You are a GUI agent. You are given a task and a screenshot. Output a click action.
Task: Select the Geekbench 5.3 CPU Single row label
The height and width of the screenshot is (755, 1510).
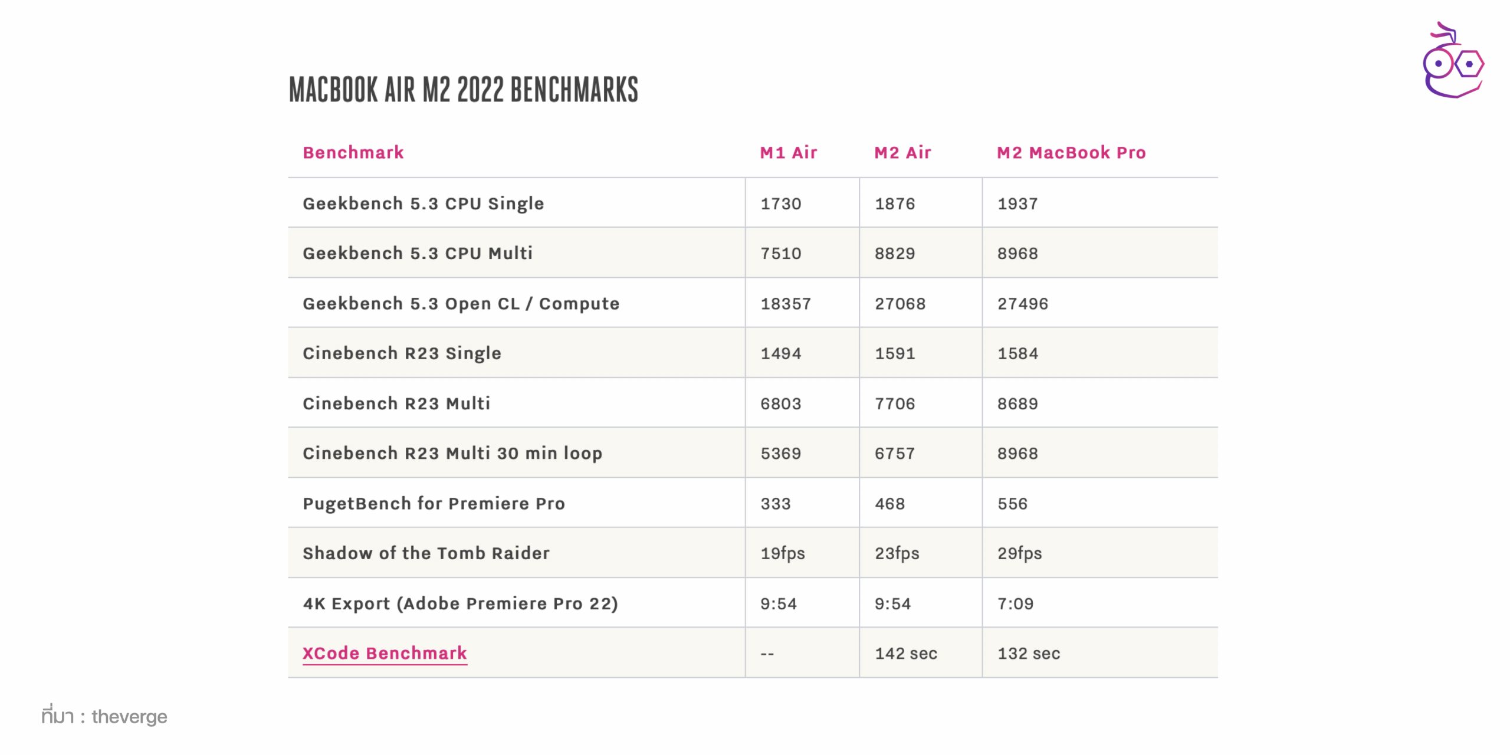coord(423,203)
